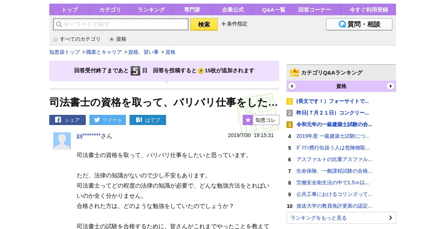438x229 pixels.
Task: Click the カテゴリQ&Aランキング heading
Action: point(332,73)
